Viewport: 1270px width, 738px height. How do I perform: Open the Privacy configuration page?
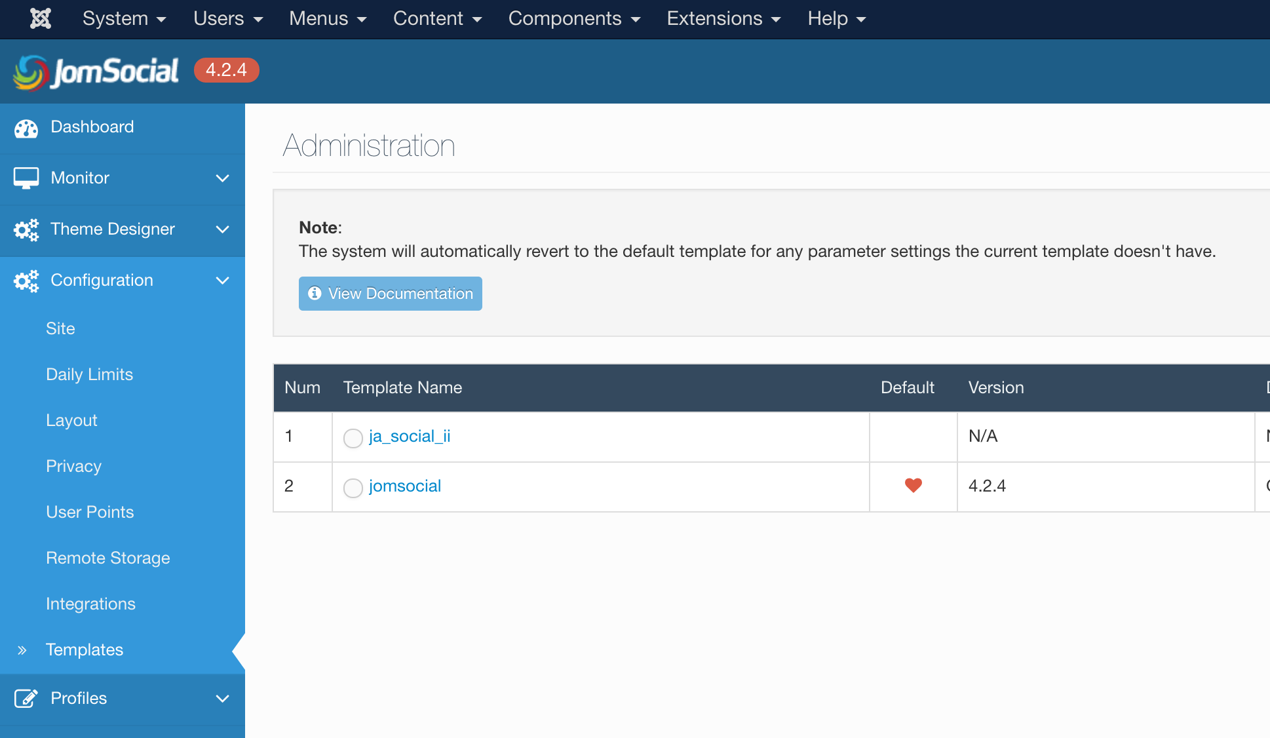coord(73,466)
